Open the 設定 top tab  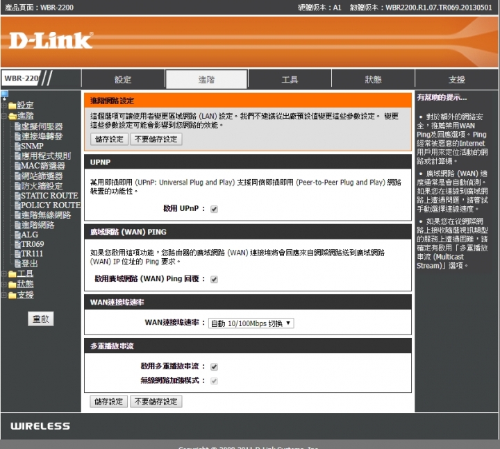123,79
